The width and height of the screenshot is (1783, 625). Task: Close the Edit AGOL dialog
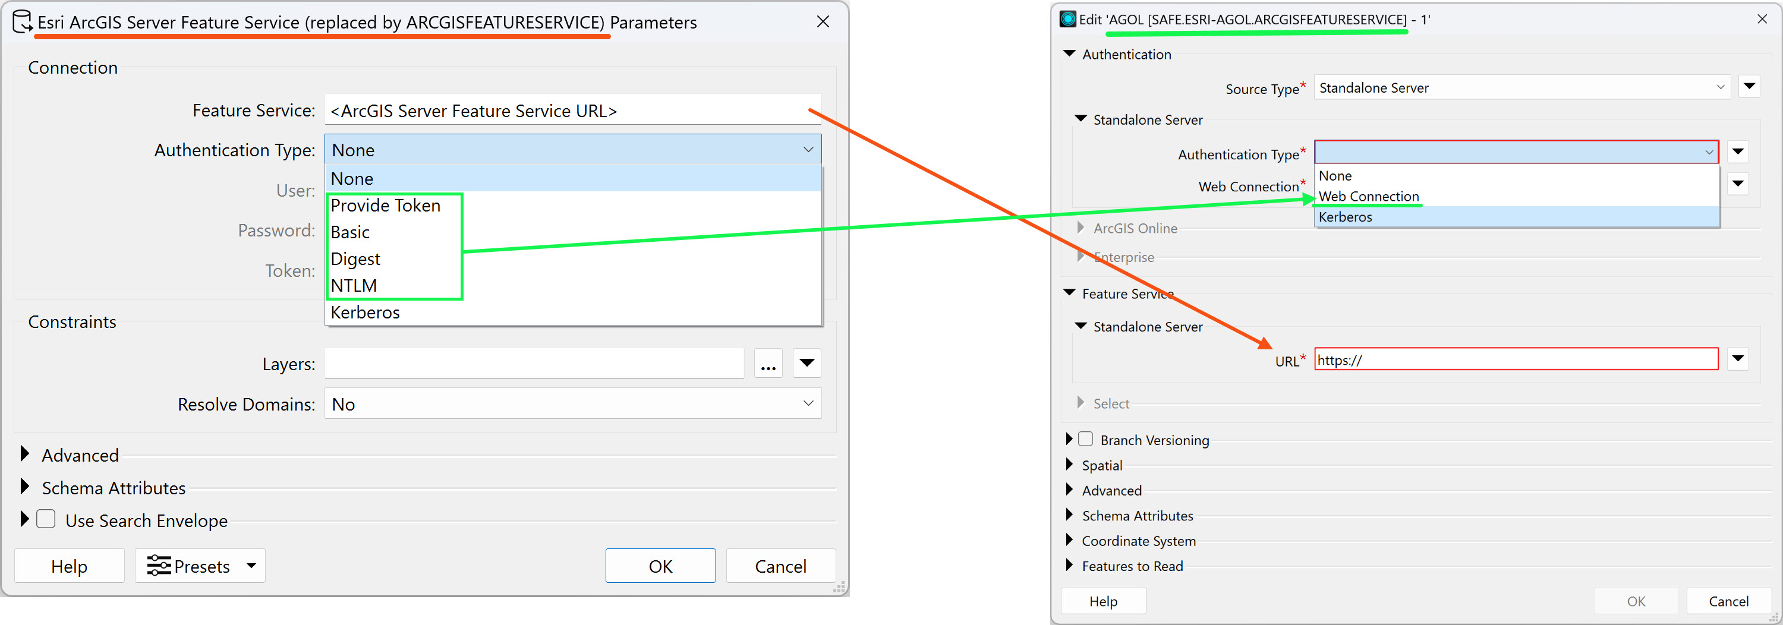click(x=1762, y=20)
